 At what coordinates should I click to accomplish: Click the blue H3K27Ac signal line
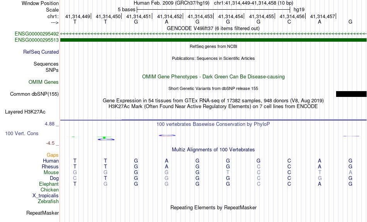tap(214, 120)
